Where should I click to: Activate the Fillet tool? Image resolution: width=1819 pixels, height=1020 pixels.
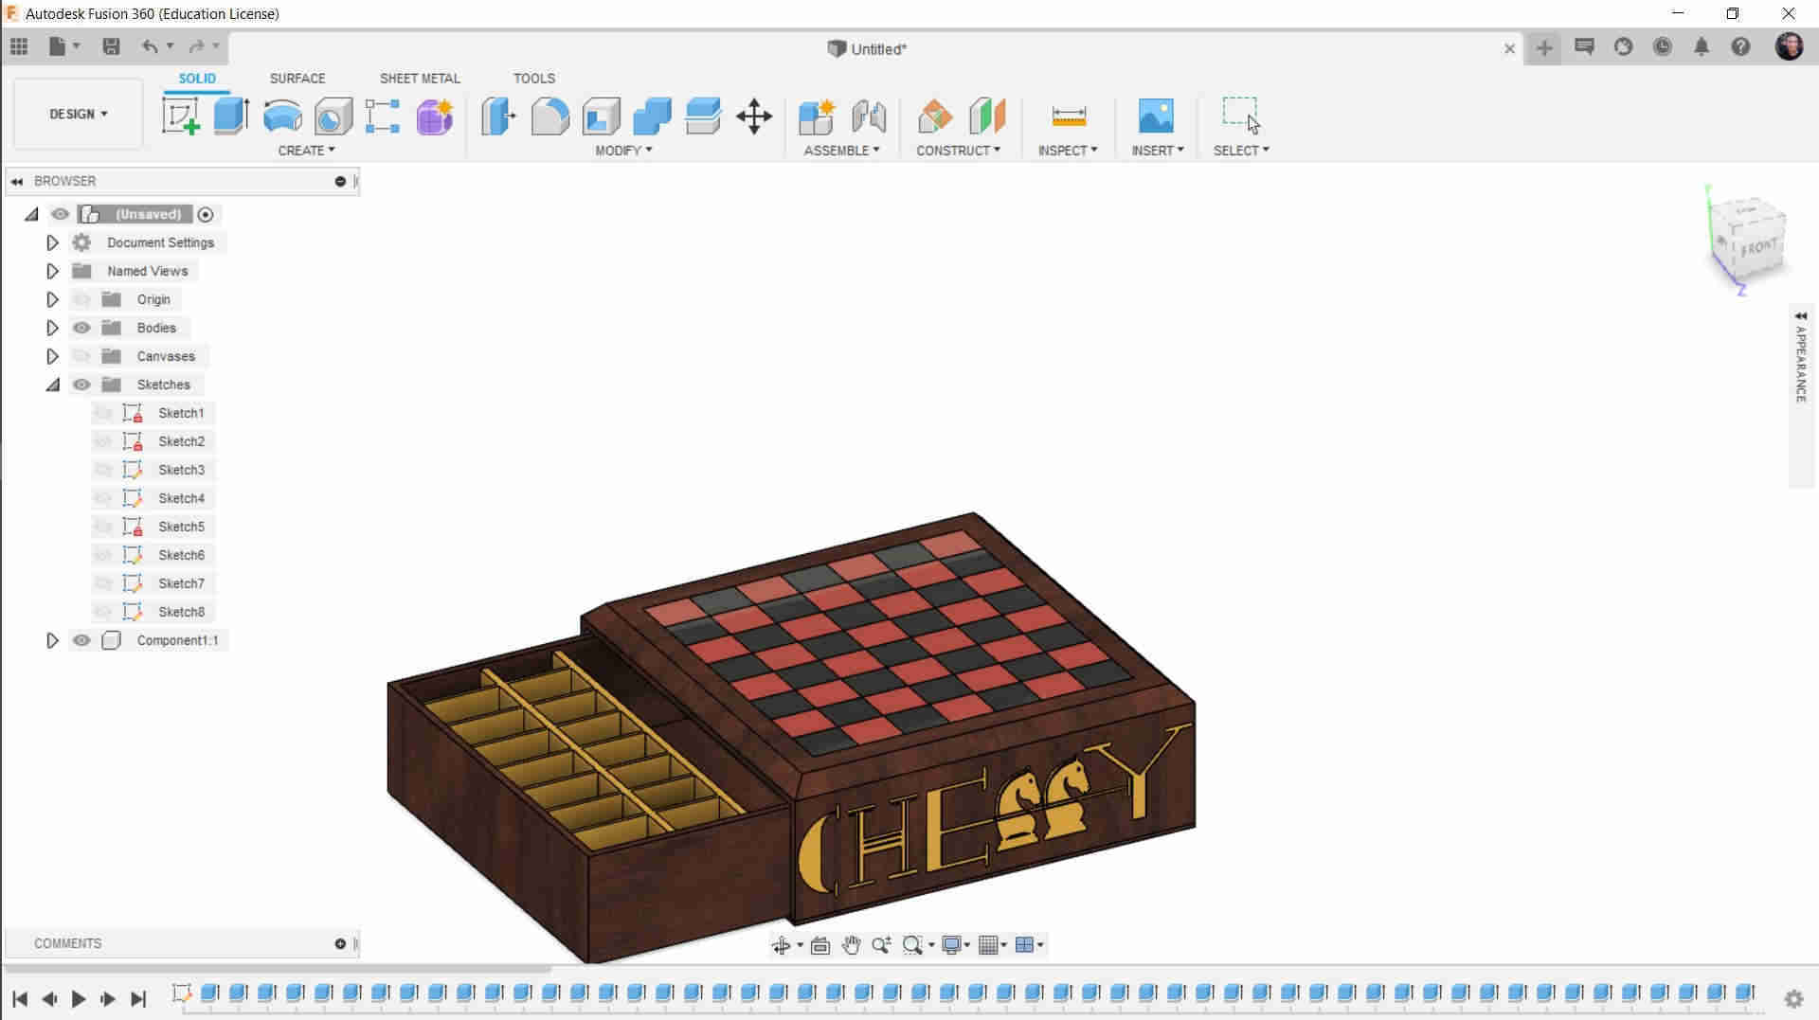coord(550,116)
